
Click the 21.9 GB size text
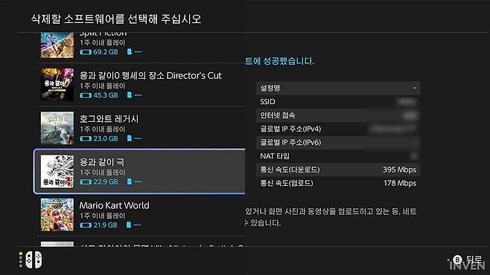[x=105, y=225]
